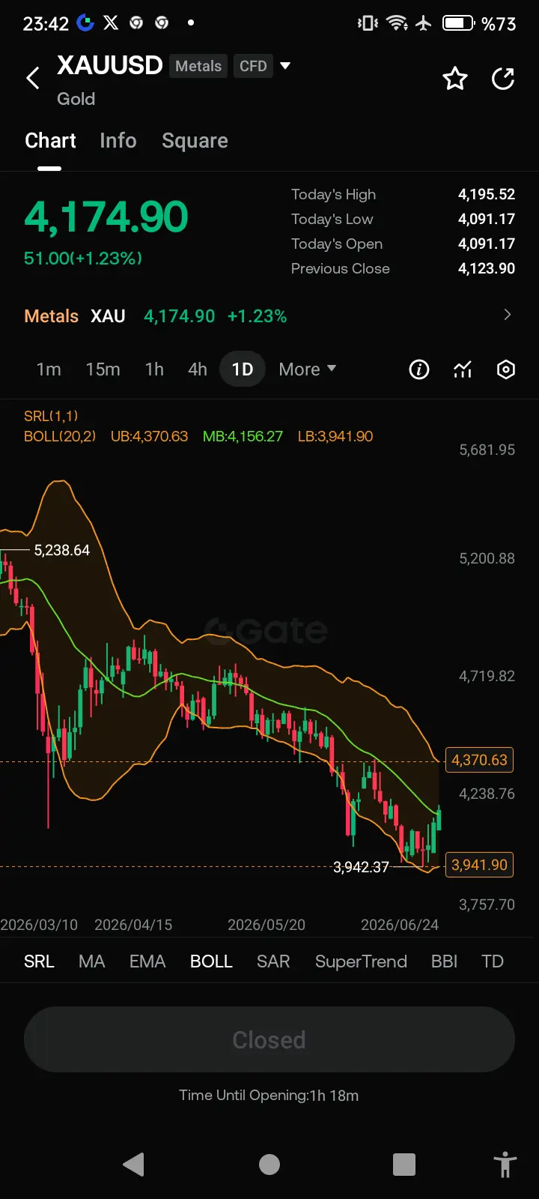Tap Time Until Opening text
539x1199 pixels.
pos(269,1096)
